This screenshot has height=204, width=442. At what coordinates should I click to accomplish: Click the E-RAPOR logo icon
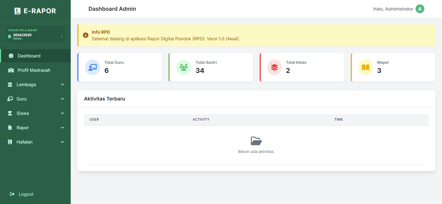click(x=17, y=11)
